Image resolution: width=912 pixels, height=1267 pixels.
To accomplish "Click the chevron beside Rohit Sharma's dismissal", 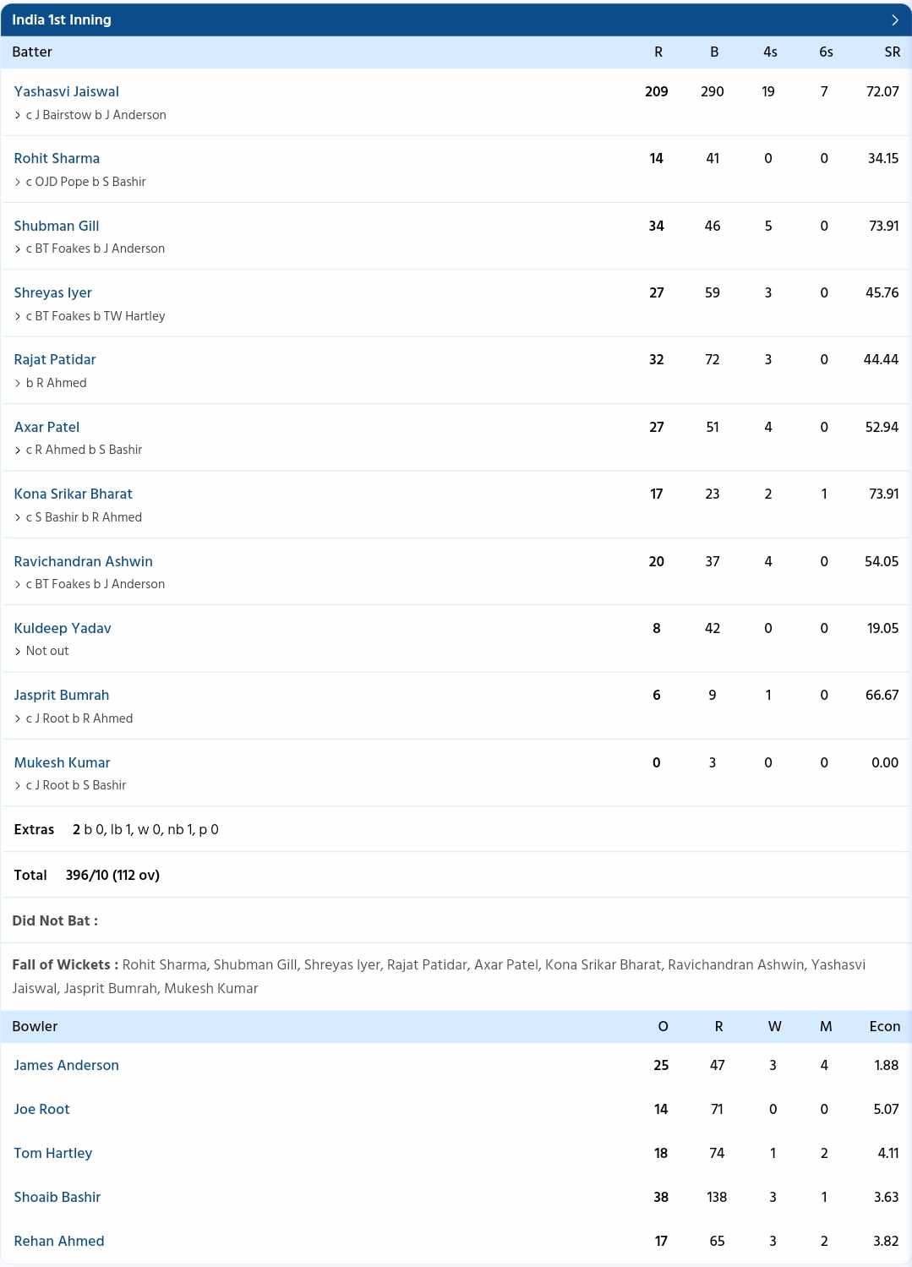I will (18, 182).
